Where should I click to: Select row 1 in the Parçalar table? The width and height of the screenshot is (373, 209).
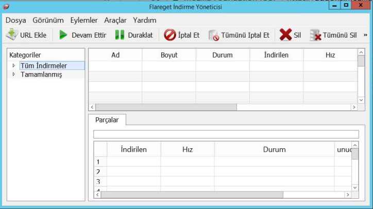[x=99, y=161]
